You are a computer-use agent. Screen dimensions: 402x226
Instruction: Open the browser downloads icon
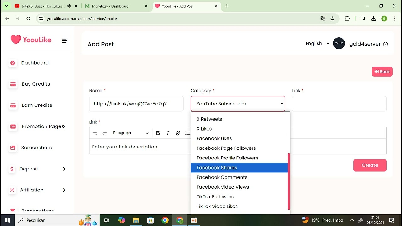tap(374, 19)
